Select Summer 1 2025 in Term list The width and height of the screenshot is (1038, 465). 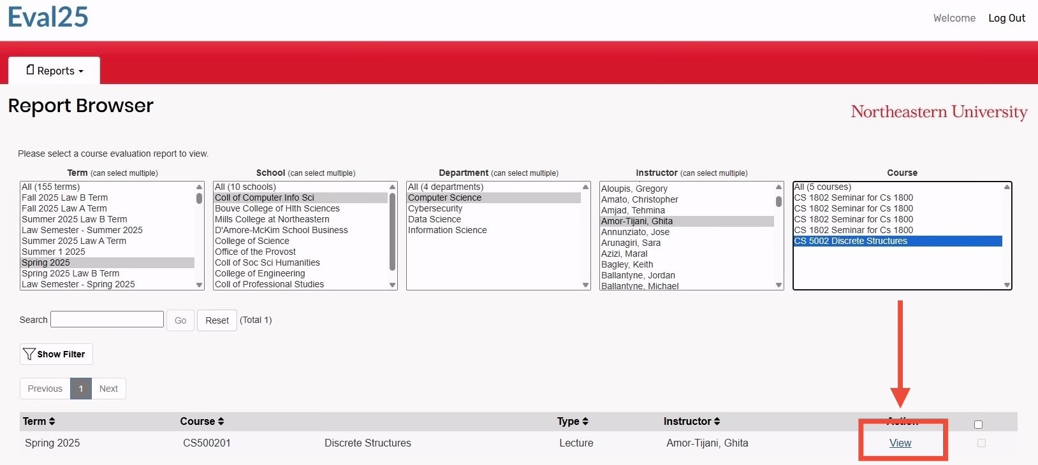click(54, 252)
